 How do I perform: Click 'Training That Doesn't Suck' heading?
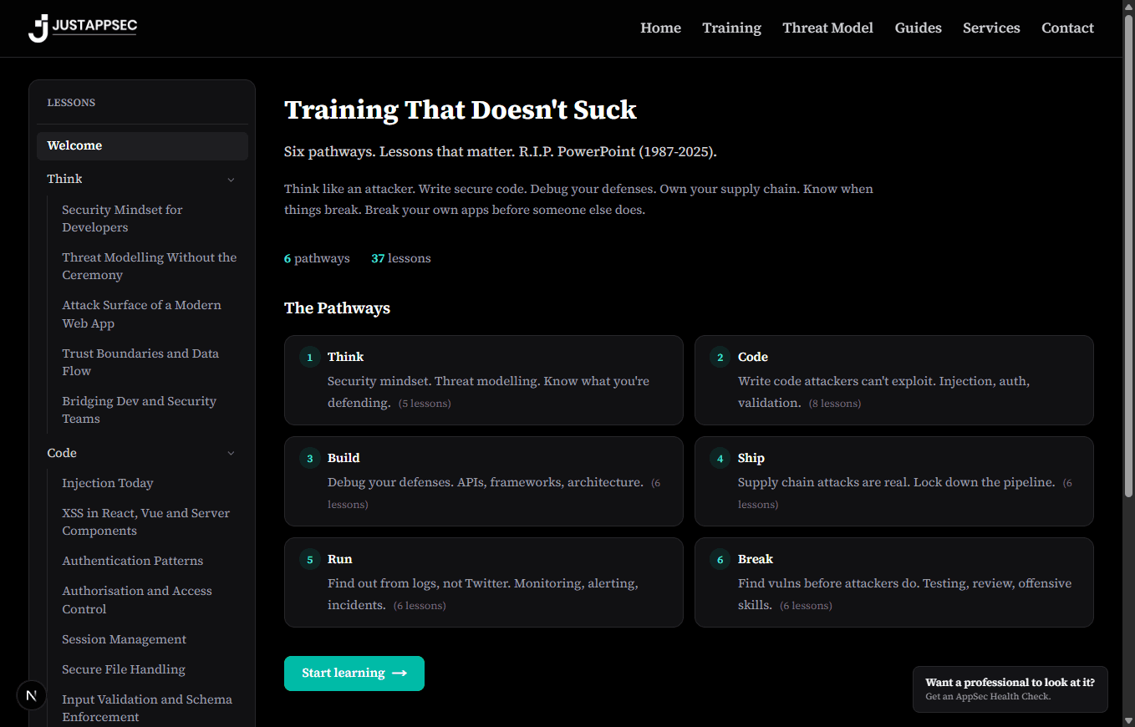tap(461, 109)
